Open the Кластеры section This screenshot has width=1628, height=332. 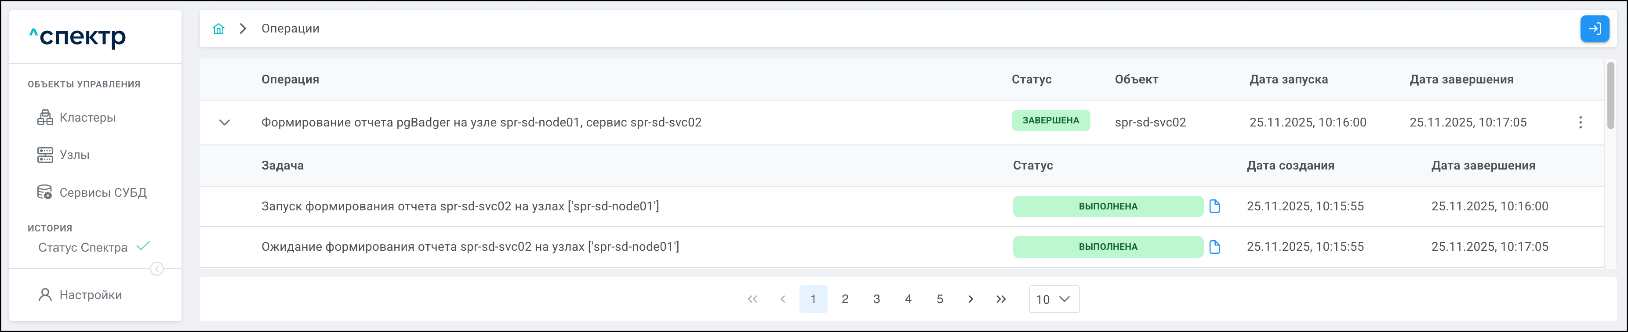tap(87, 117)
